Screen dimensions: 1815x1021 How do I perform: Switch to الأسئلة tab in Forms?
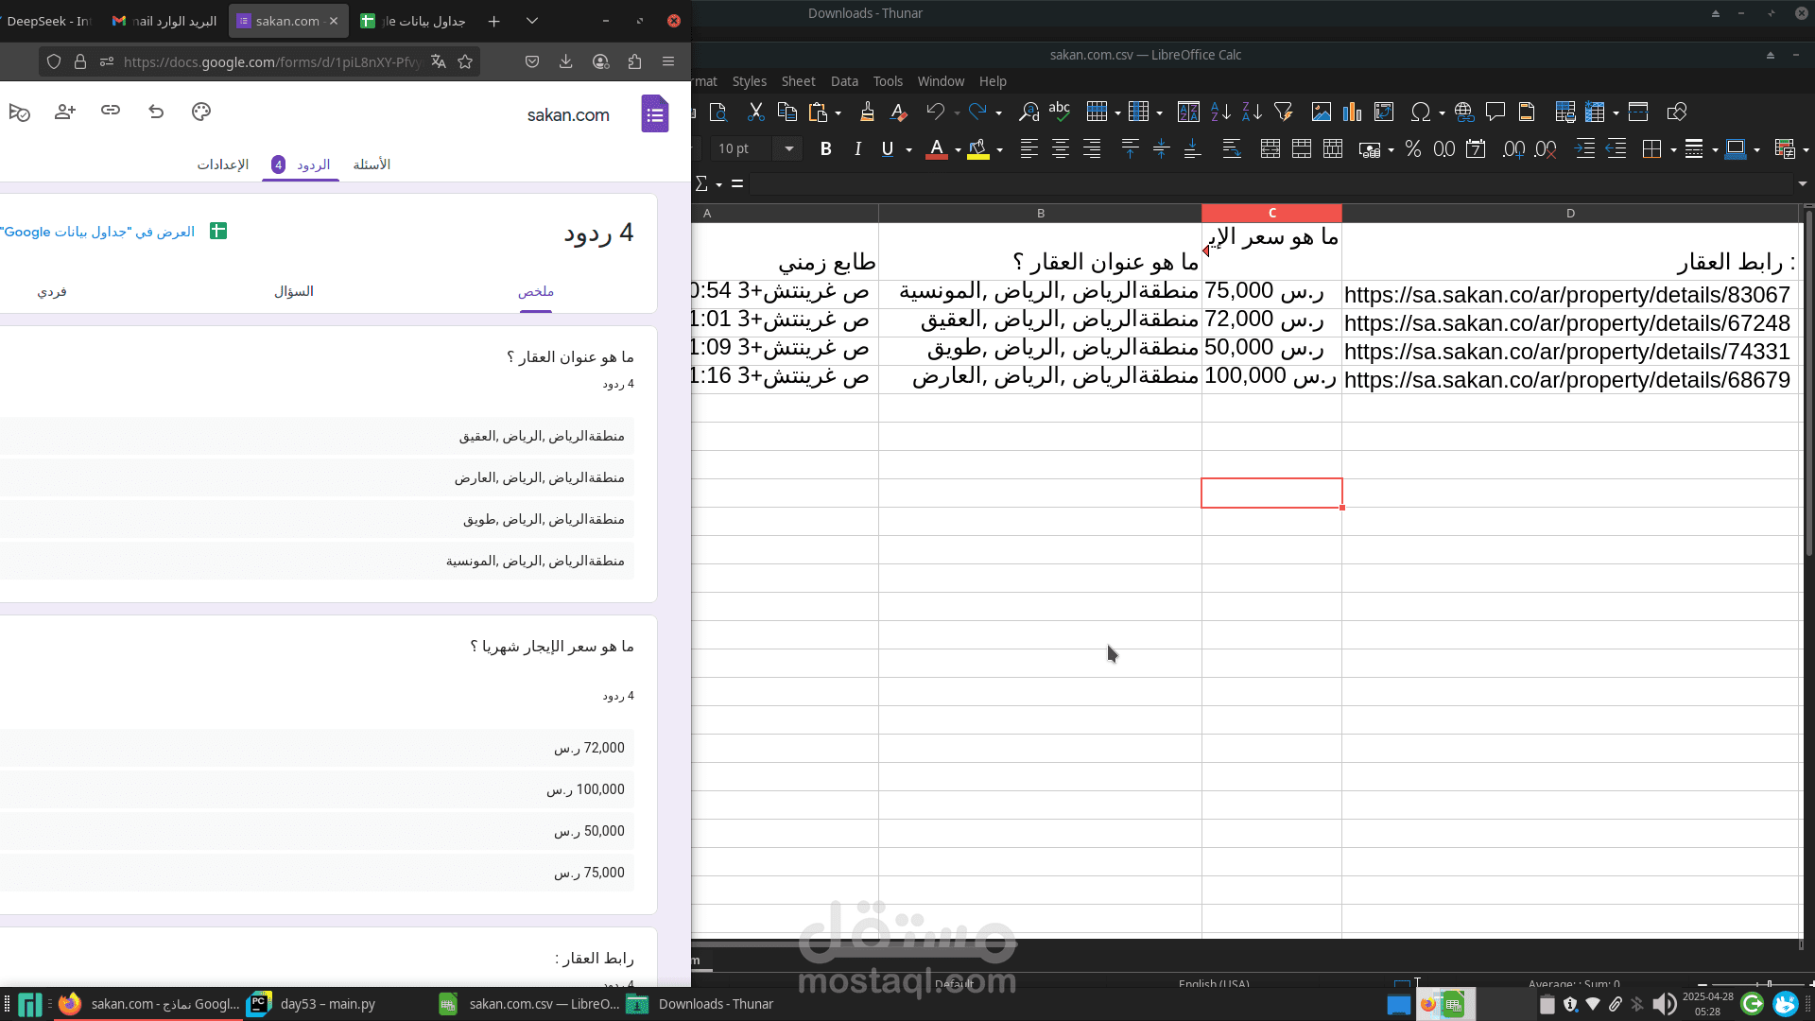tap(372, 164)
